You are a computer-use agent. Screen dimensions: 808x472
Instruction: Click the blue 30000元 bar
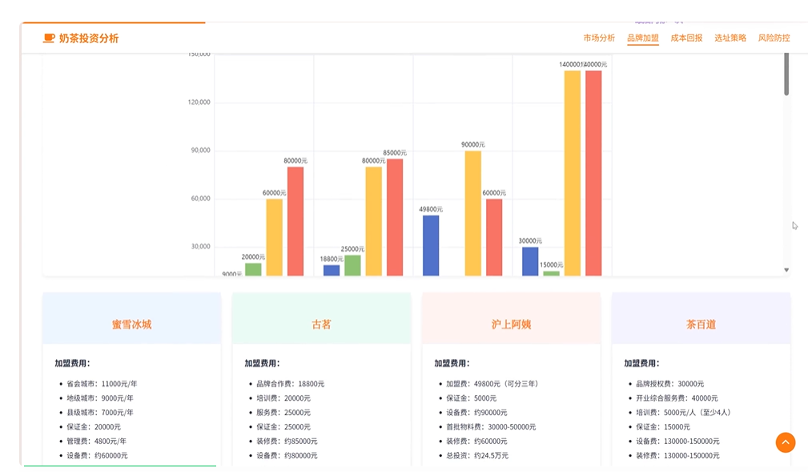tap(530, 261)
